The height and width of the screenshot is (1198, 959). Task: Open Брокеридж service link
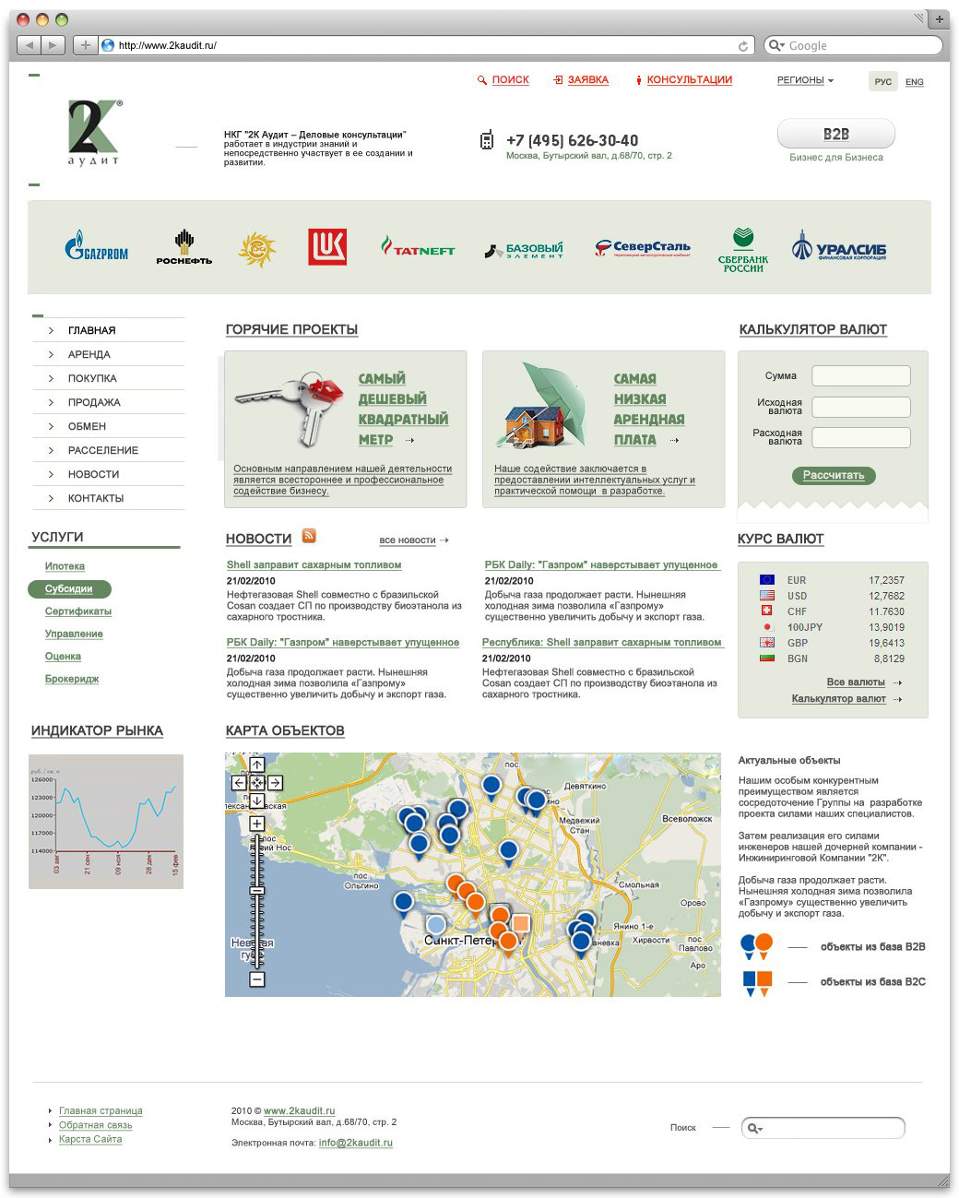click(72, 679)
